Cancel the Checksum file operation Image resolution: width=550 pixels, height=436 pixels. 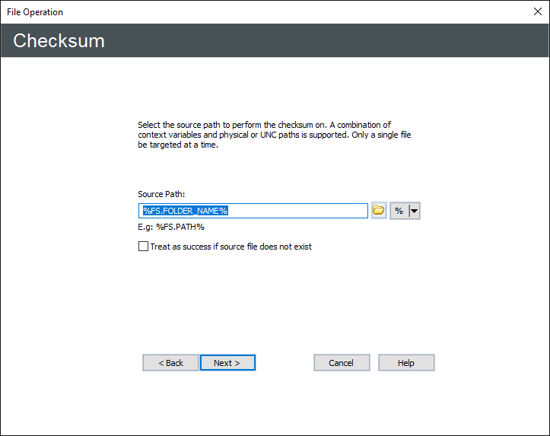pos(342,363)
